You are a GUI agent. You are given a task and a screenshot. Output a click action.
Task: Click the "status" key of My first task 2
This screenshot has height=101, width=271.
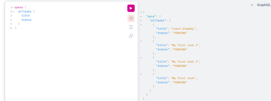(x=163, y=66)
